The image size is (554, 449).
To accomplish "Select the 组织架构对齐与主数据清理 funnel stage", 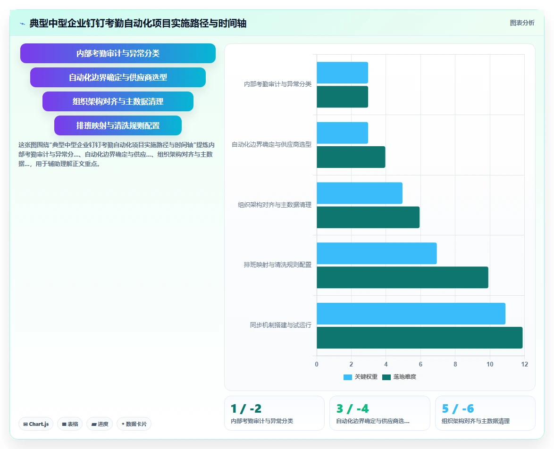I will 118,101.
